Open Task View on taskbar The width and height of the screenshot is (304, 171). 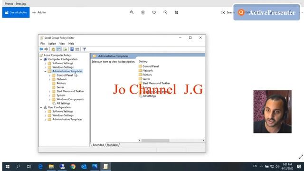coord(29,167)
